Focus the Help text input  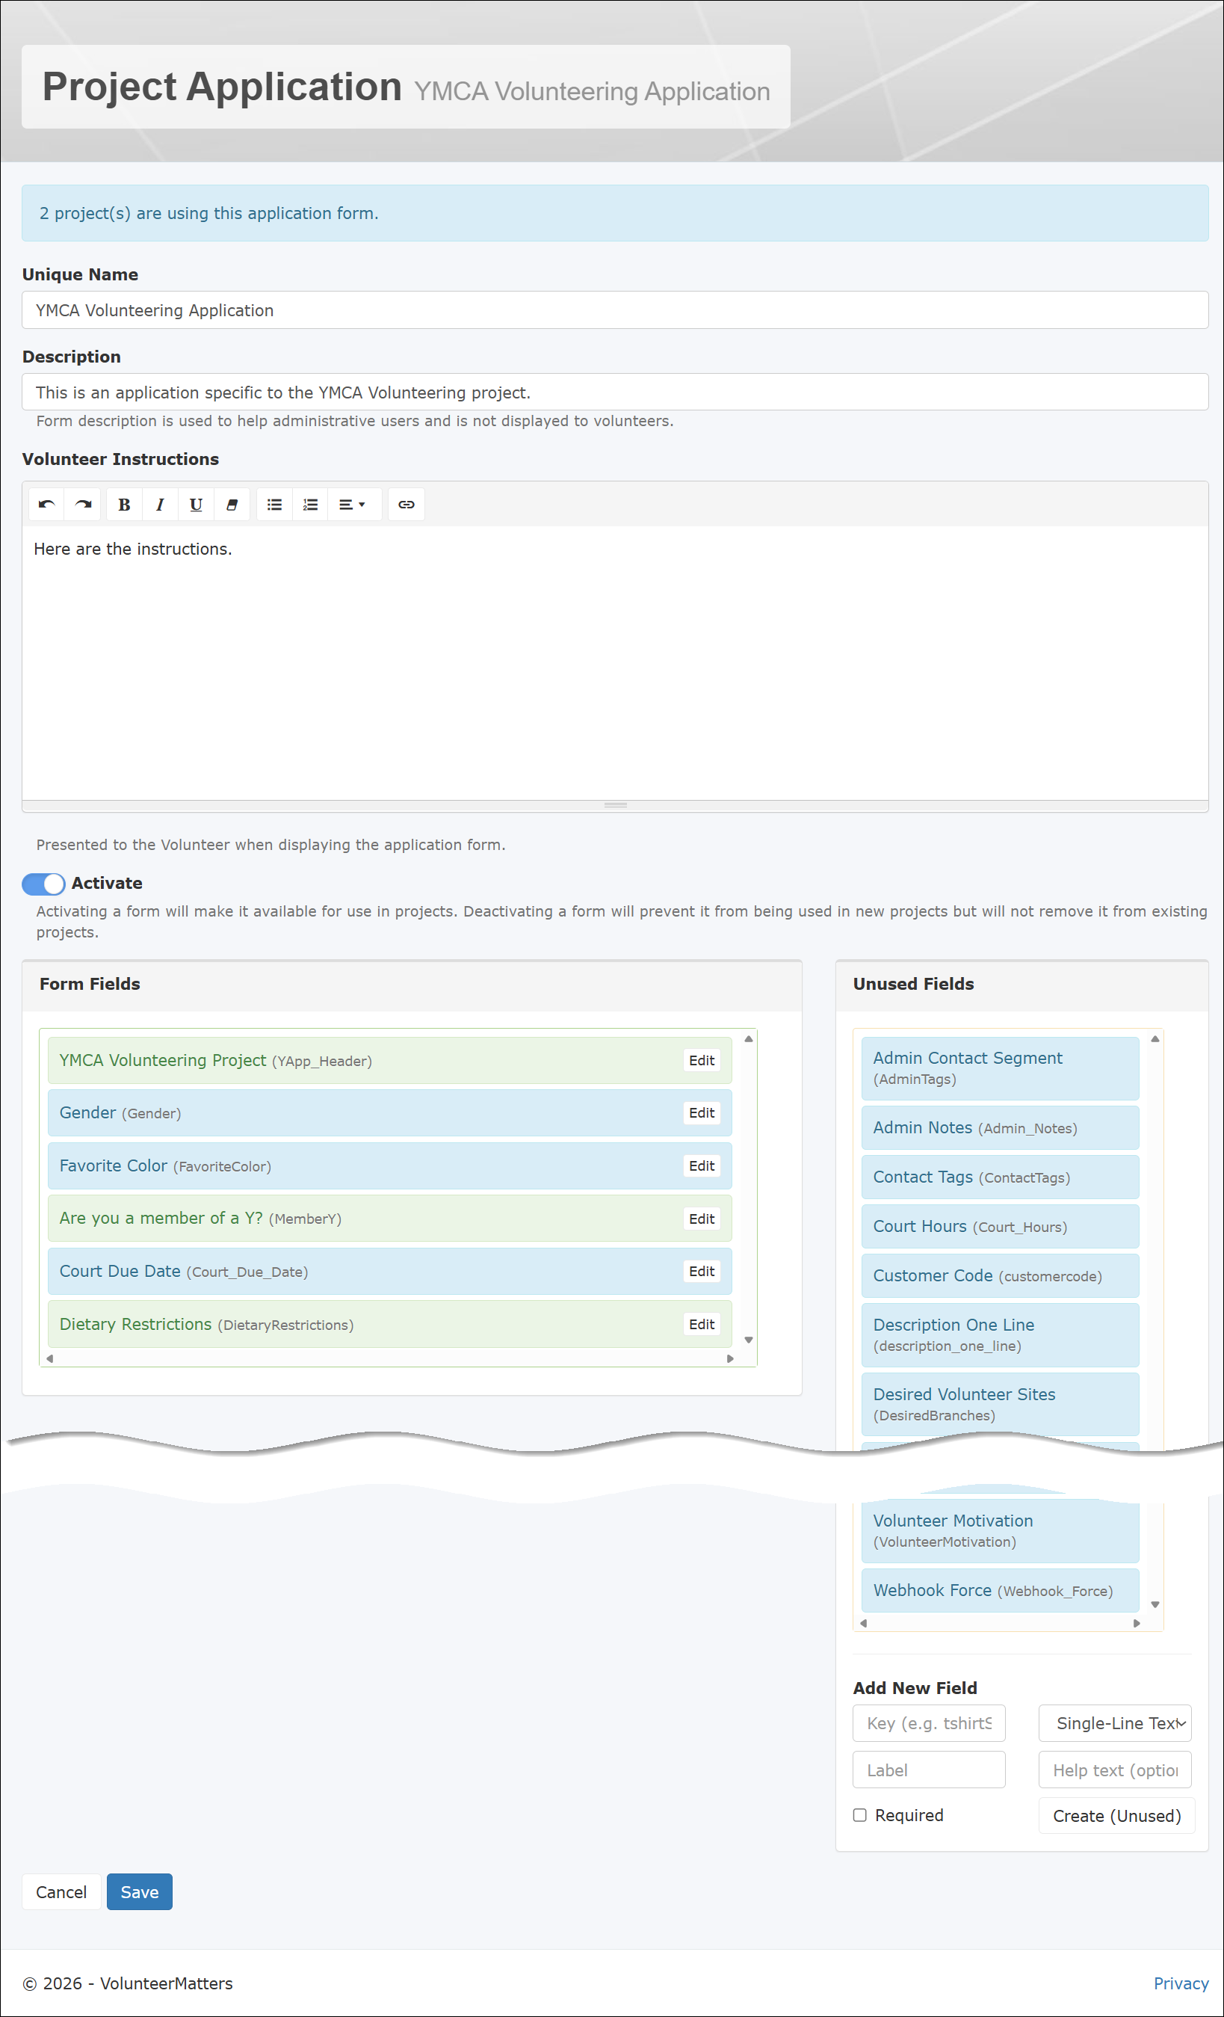coord(1115,1770)
